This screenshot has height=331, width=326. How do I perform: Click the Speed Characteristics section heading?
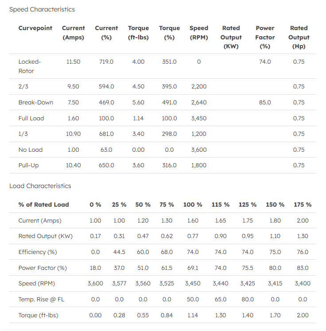tap(42, 9)
